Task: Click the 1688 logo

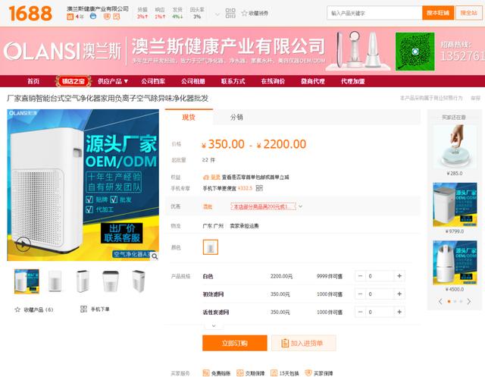Action: pos(30,14)
